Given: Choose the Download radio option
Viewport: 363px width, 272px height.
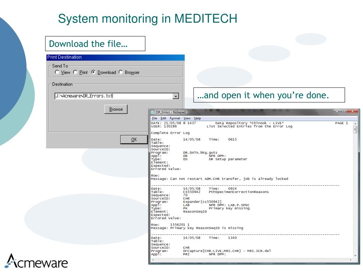Looking at the screenshot, I should pos(93,72).
